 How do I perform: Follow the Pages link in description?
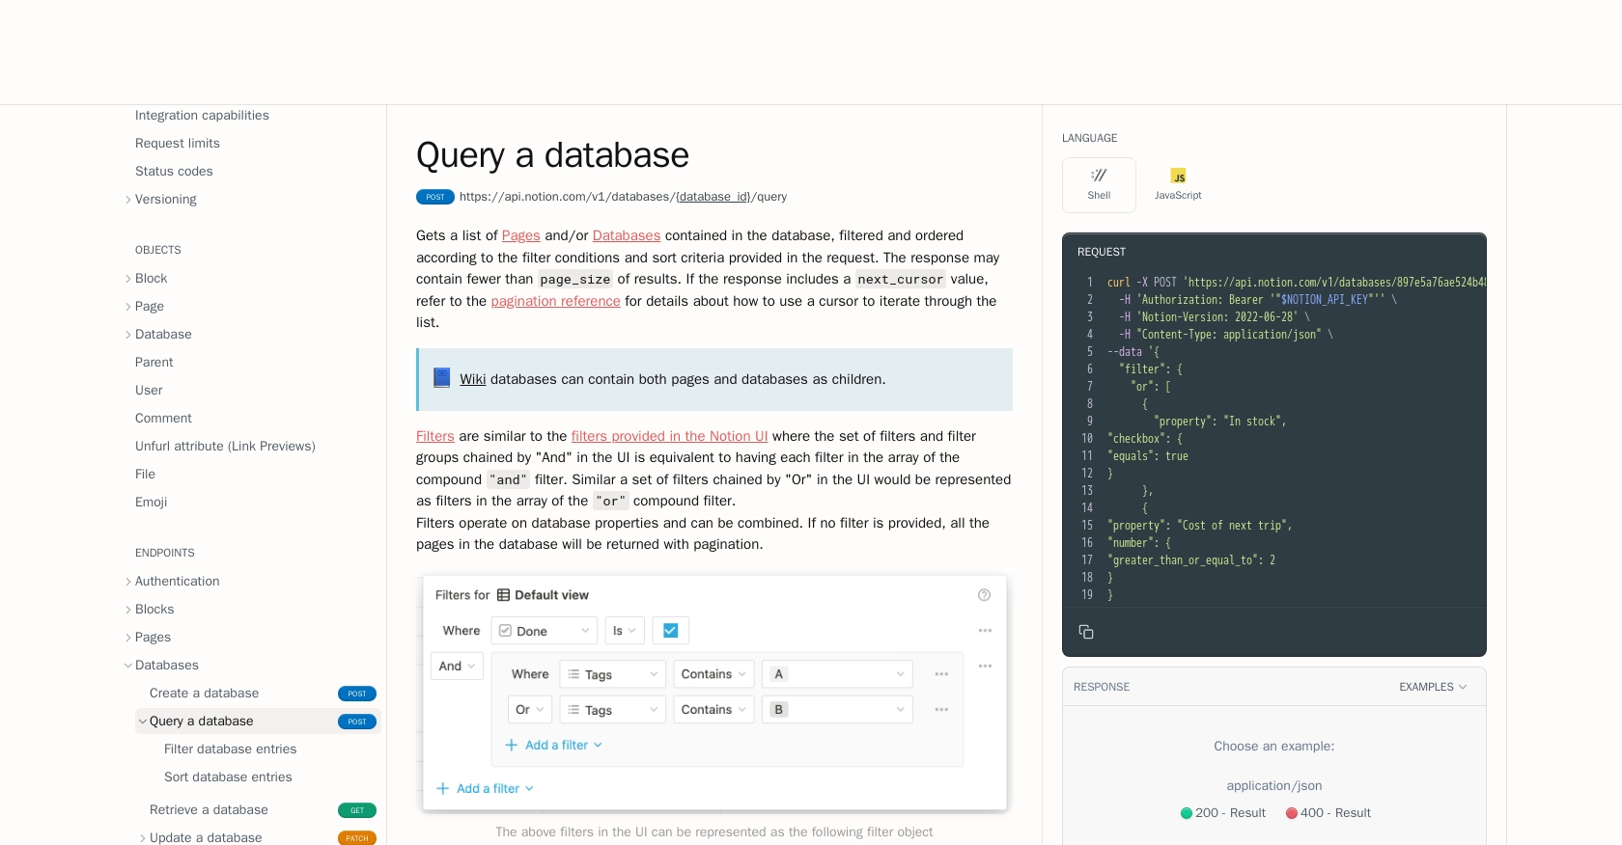(x=520, y=235)
